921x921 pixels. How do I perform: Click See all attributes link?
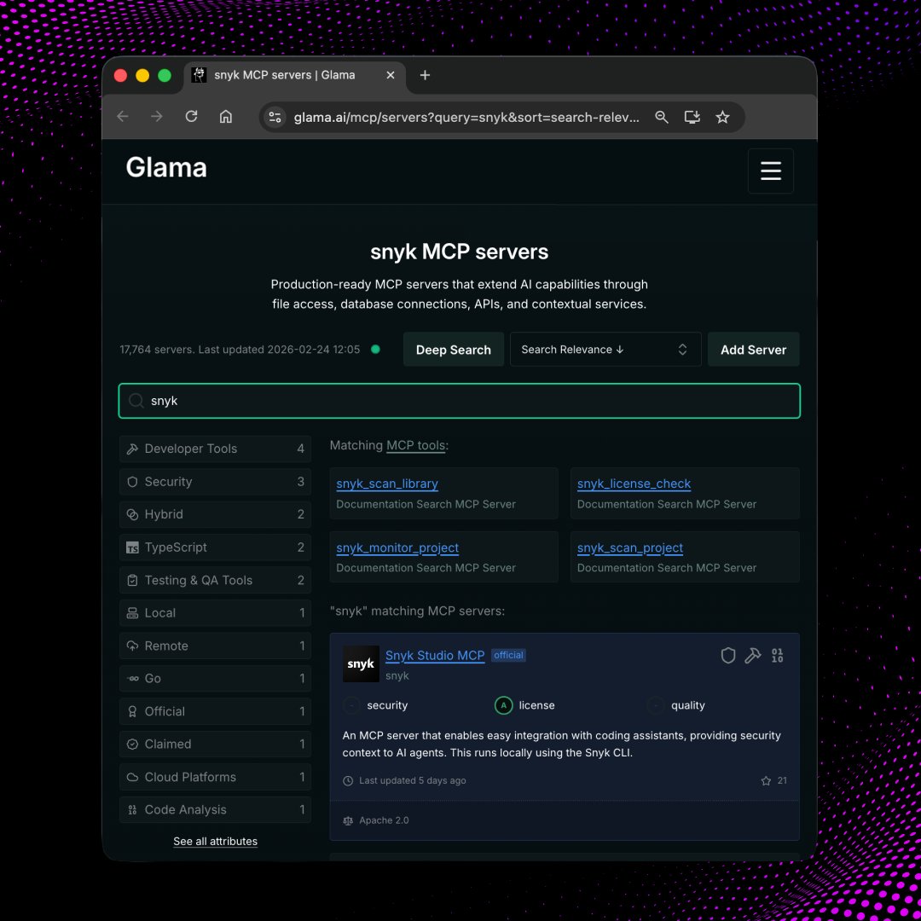pyautogui.click(x=215, y=842)
